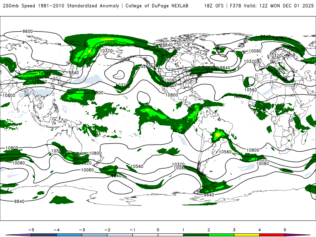Viewport: 316px width, 237px height.
Task: Click the colorbar segment between -3 and -2
Action: coord(94,235)
